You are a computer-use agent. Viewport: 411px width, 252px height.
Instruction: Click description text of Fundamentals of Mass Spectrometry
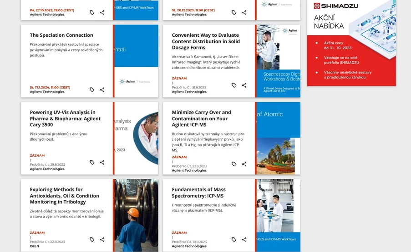click(x=204, y=208)
